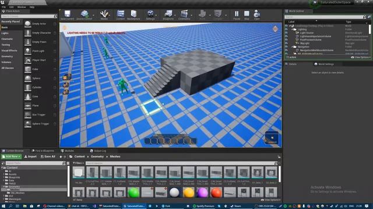Select the Cylinder actor icon
Image resolution: width=373 pixels, height=209 pixels.
click(28, 88)
